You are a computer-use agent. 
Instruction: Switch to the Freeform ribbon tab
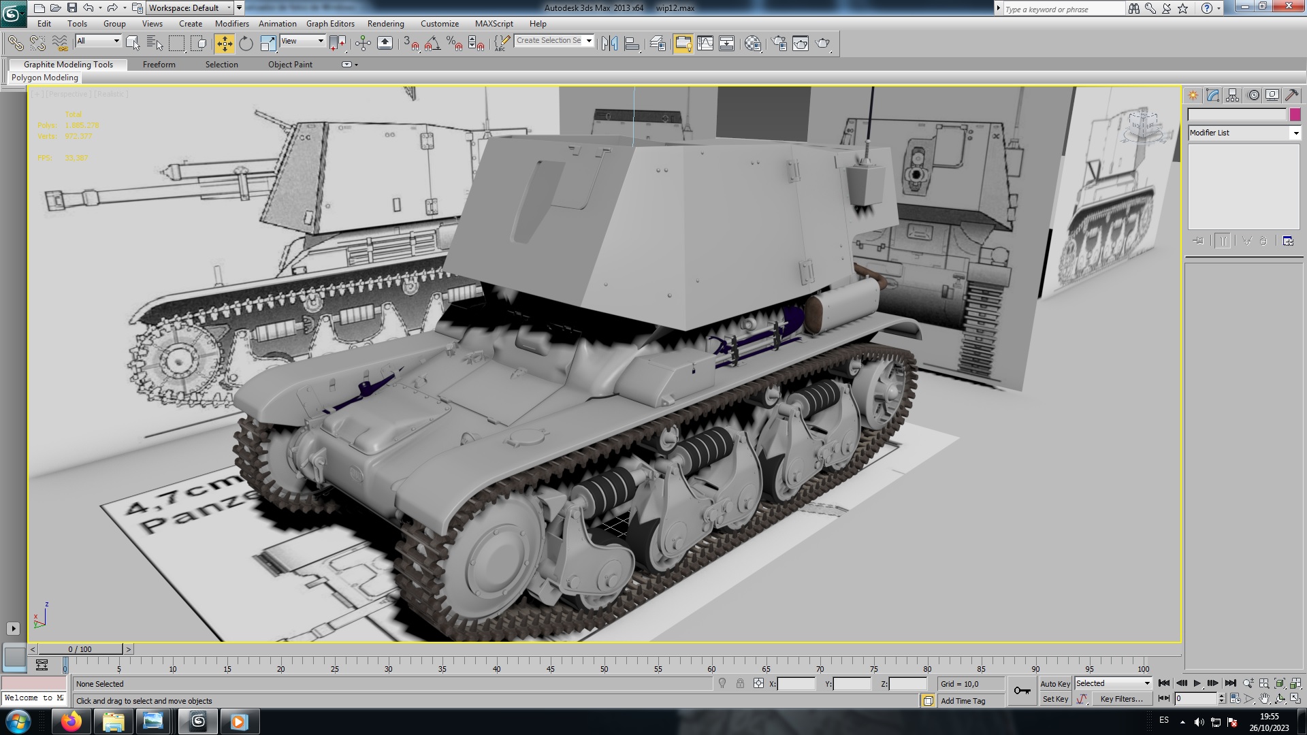pyautogui.click(x=159, y=65)
